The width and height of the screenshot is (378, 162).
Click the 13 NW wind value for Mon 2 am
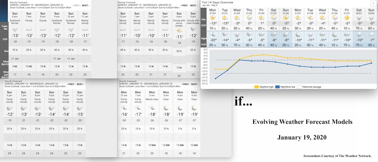(x=152, y=145)
